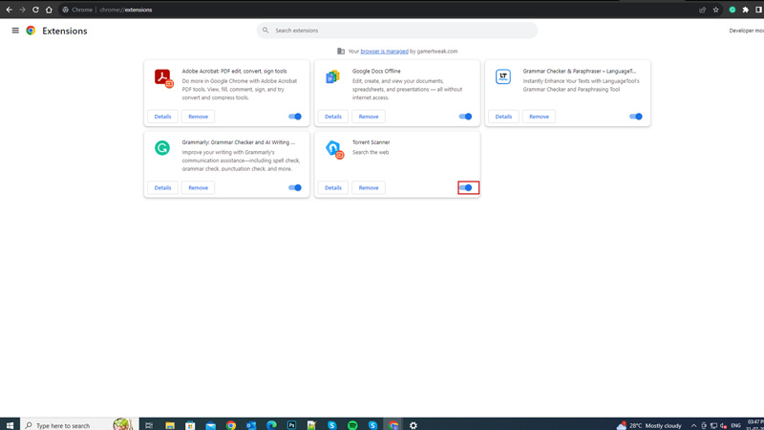
Task: Follow the 'browser is managed' link
Action: point(385,52)
